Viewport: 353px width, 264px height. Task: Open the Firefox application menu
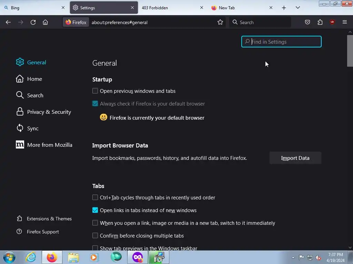click(344, 22)
